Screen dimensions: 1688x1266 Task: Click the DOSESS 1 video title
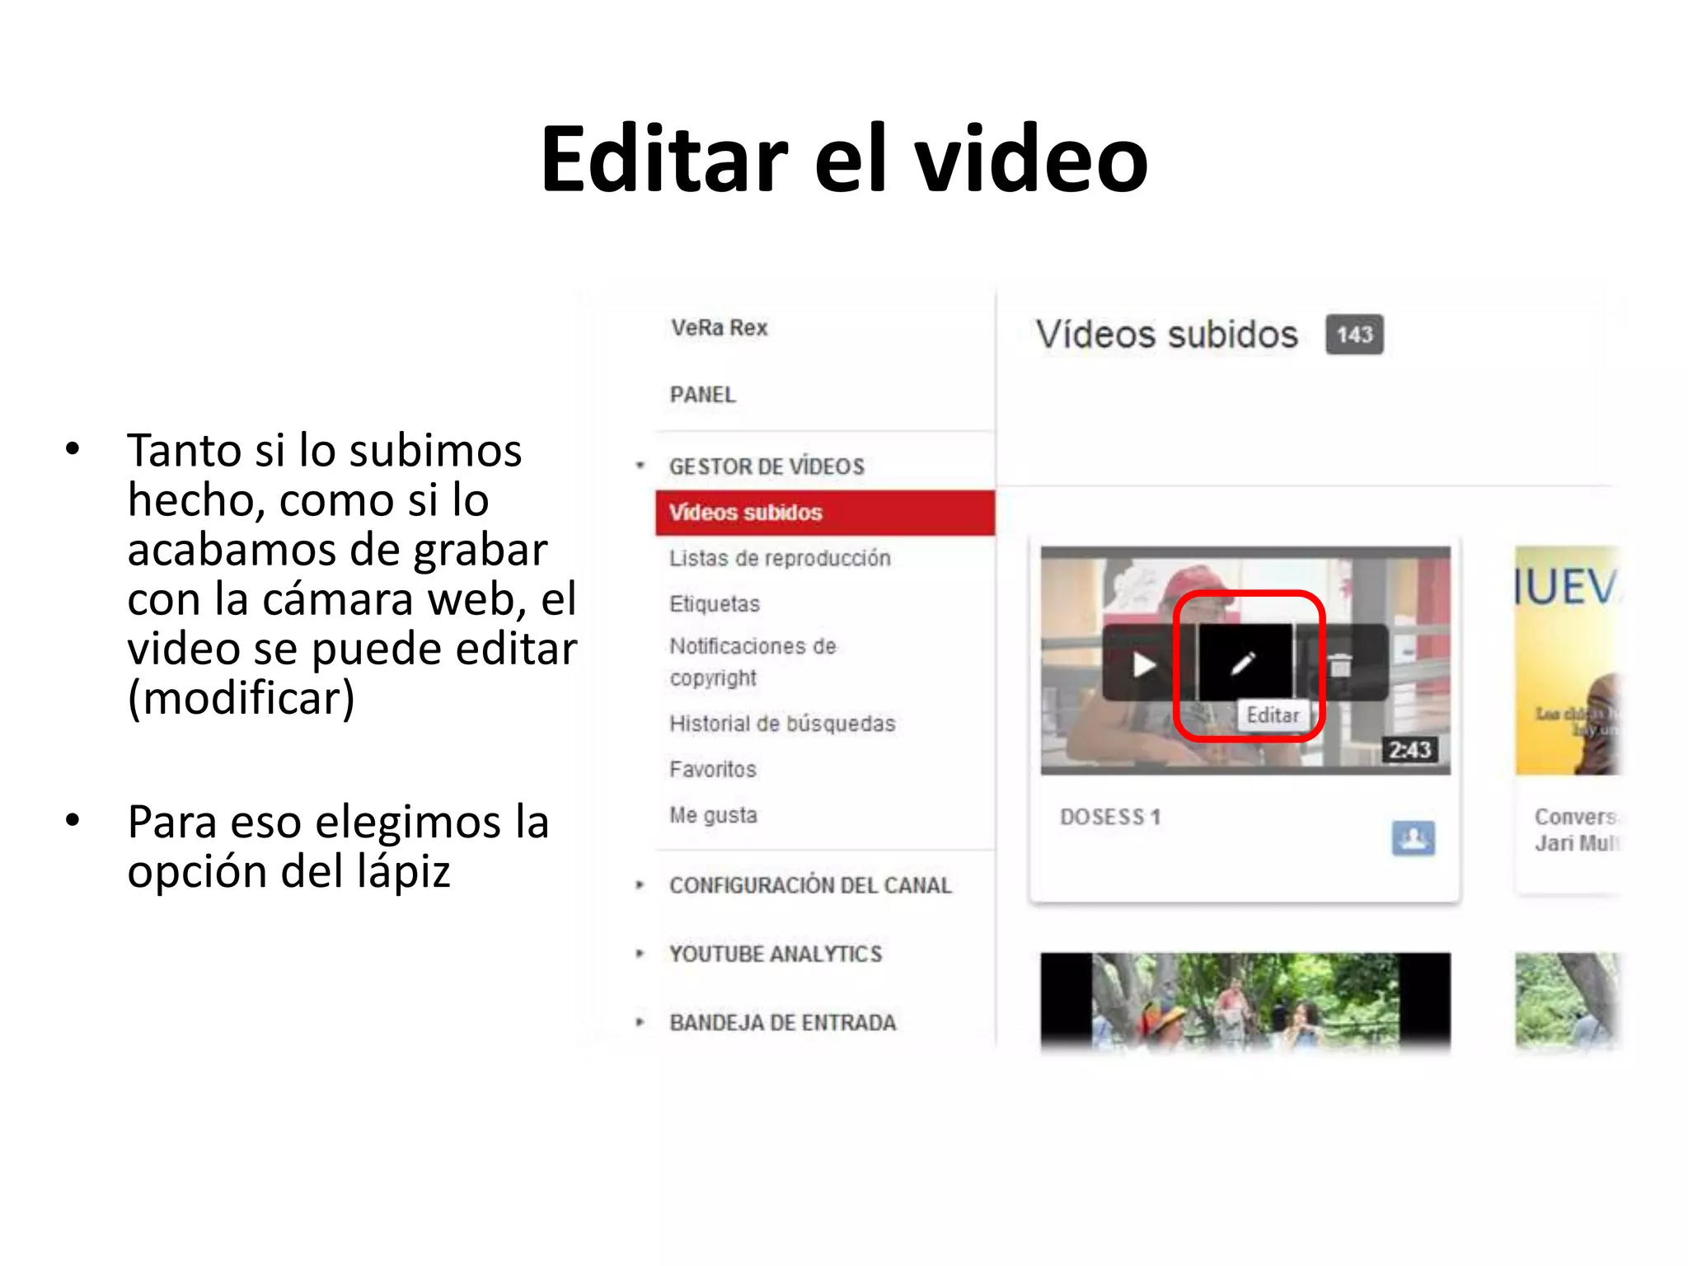pos(1110,817)
